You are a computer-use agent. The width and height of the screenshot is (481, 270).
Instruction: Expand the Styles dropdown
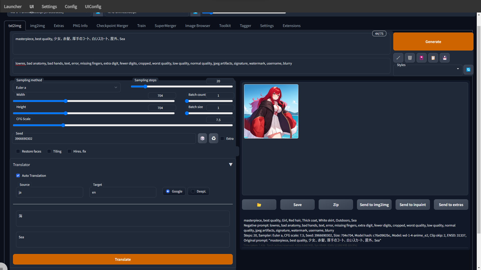tap(458, 69)
